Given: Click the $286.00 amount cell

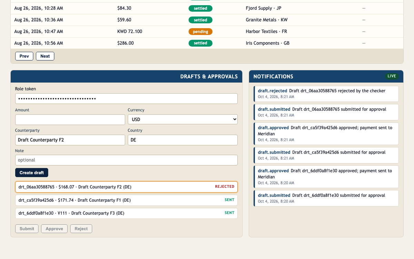Looking at the screenshot, I should click(x=126, y=43).
